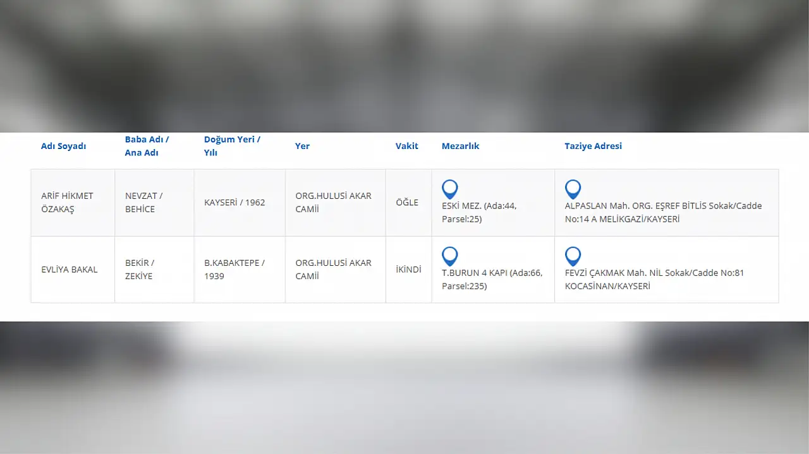
Task: Click the T.BURUN 4 KAPI cemetery text
Action: click(x=492, y=280)
